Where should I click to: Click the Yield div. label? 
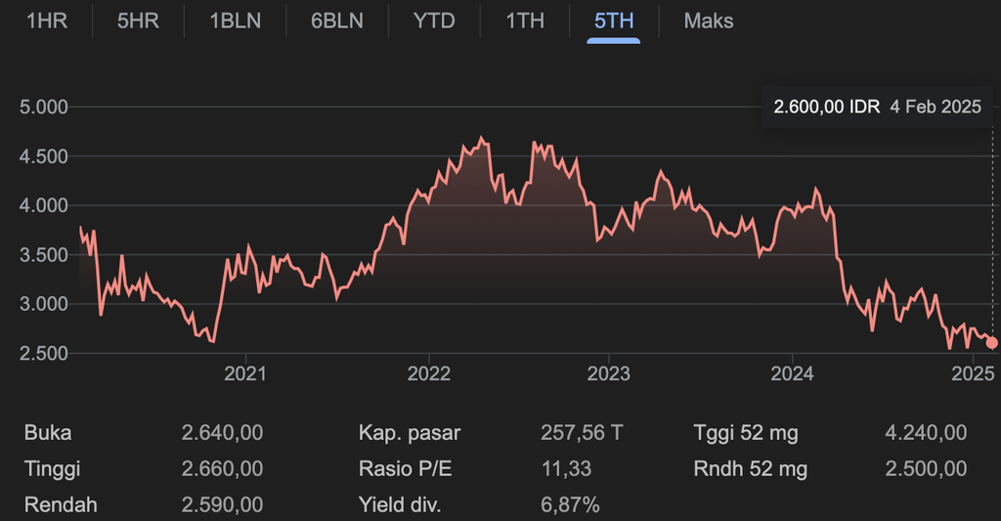click(x=400, y=505)
